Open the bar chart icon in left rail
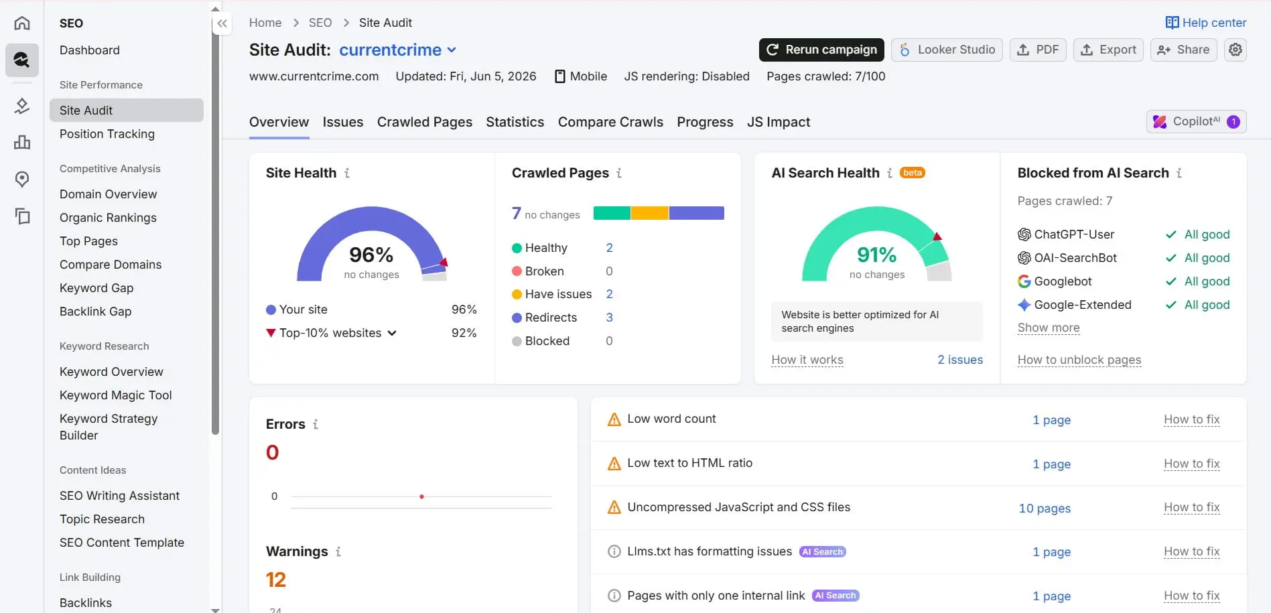Screen dimensions: 1271x613 pyautogui.click(x=22, y=142)
